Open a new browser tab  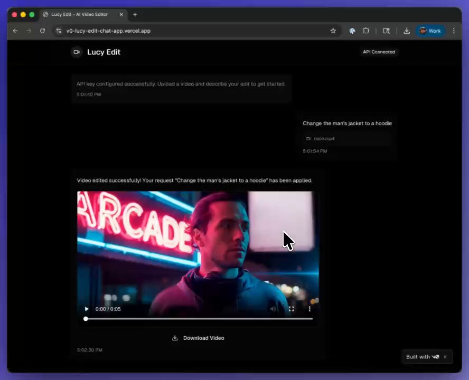click(135, 14)
